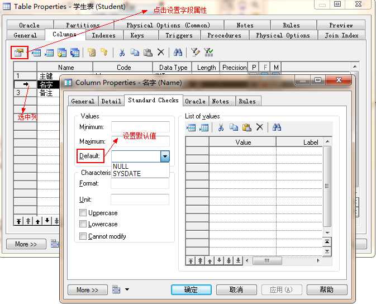
Task: Click move-to-top arrow under List of values grid
Action: coord(191,260)
